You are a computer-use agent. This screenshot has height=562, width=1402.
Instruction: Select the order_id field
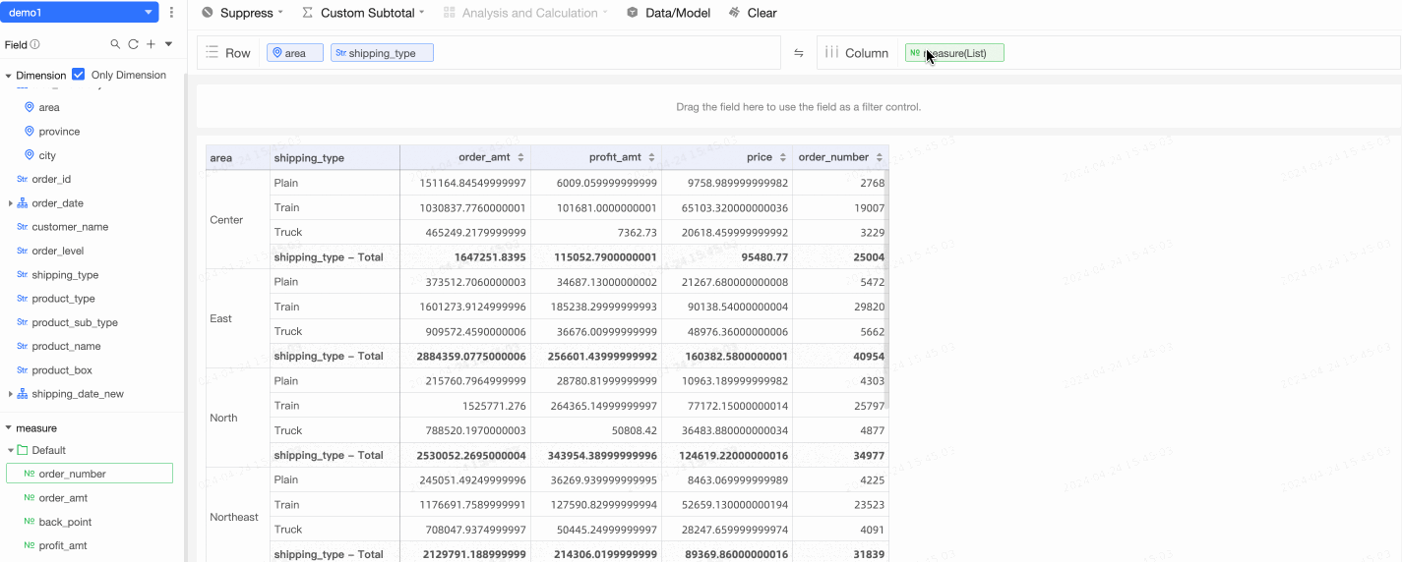[51, 179]
